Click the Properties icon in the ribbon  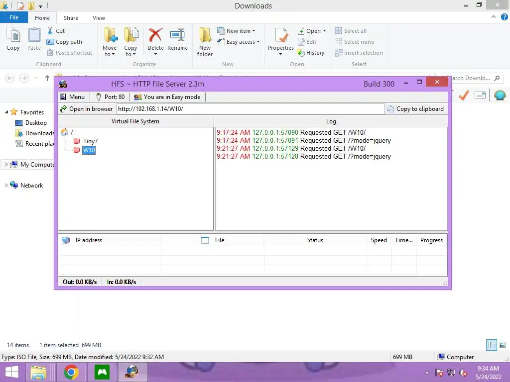point(281,35)
